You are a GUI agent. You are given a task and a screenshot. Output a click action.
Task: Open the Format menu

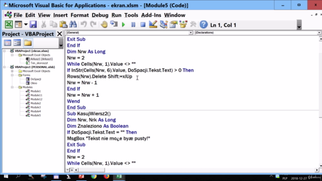[x=79, y=15]
